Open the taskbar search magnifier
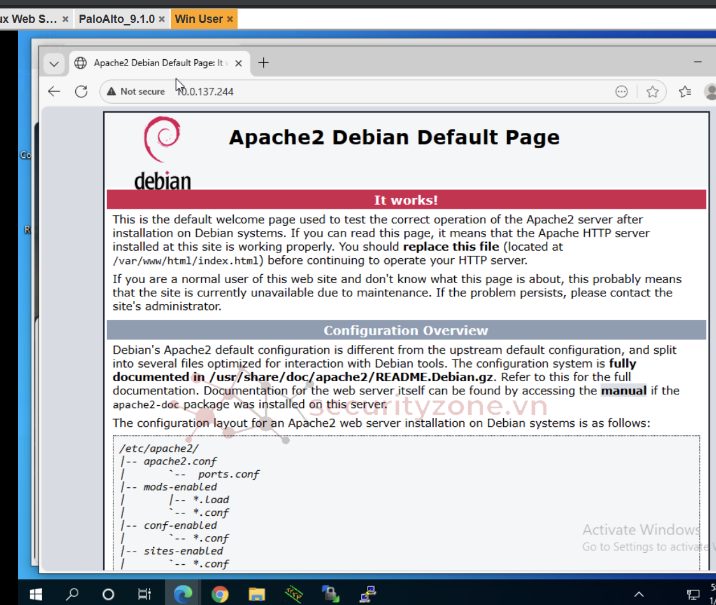716x605 pixels. pyautogui.click(x=73, y=594)
